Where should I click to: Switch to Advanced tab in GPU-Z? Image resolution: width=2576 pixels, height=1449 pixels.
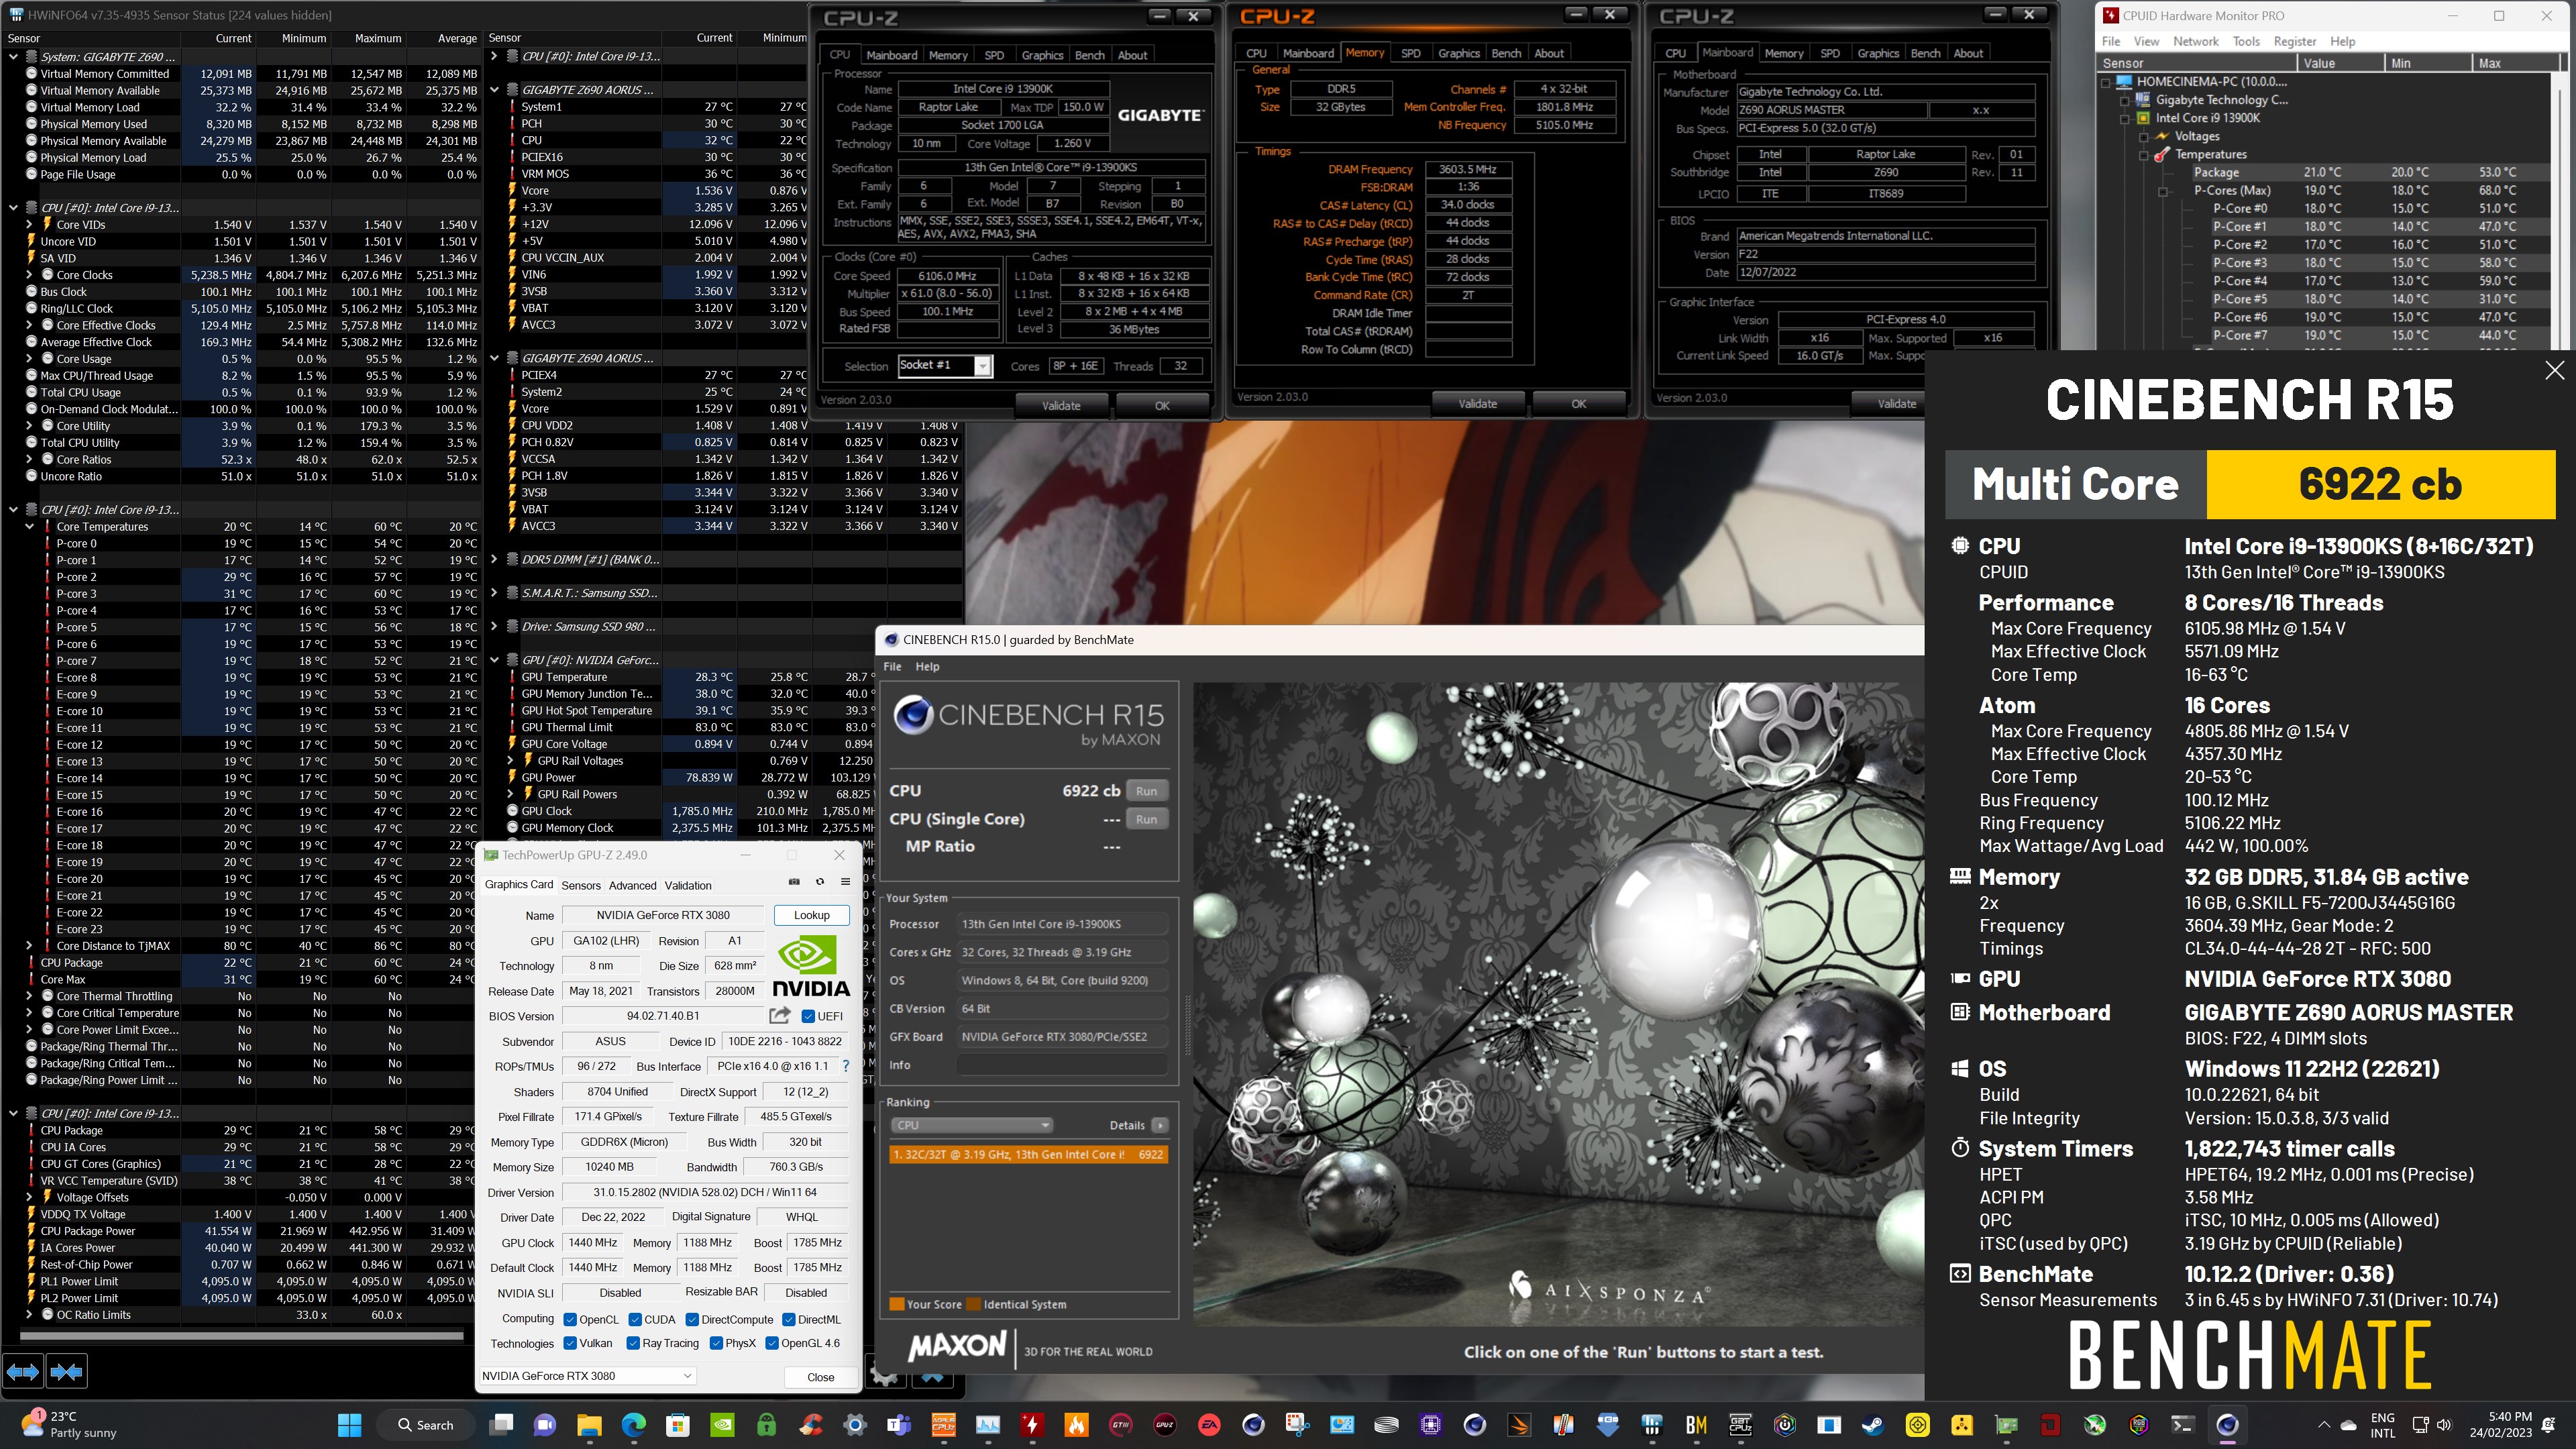(x=632, y=885)
